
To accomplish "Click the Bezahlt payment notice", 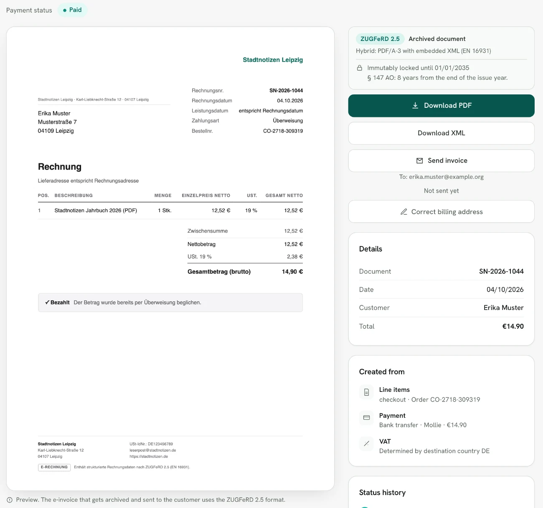I will coord(170,302).
